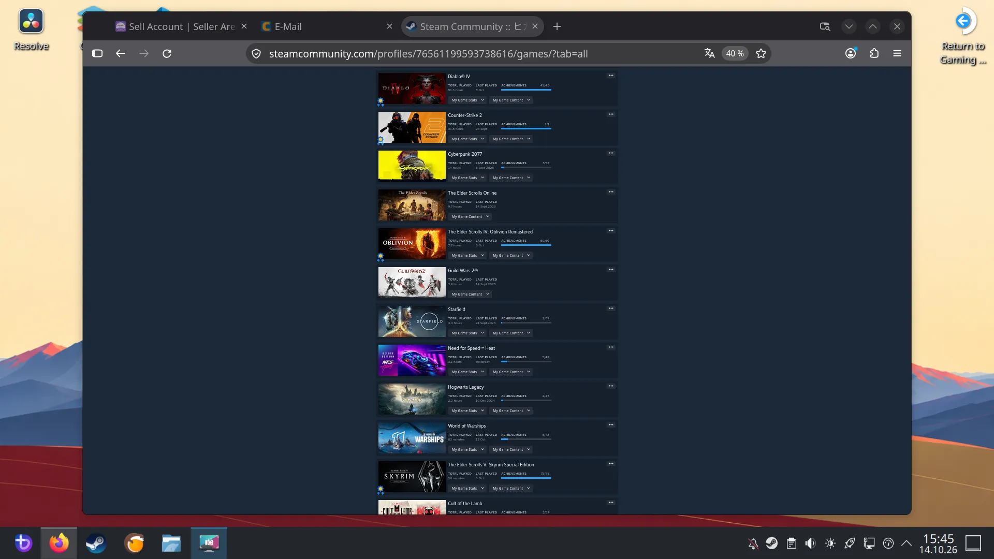
Task: Open the Cult of the Lamb title link
Action: 465,503
